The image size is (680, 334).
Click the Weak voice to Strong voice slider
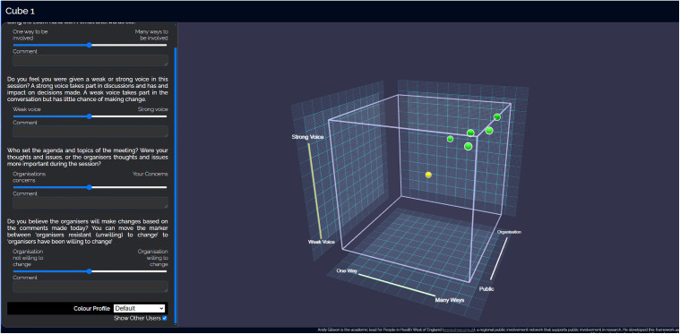(x=90, y=116)
